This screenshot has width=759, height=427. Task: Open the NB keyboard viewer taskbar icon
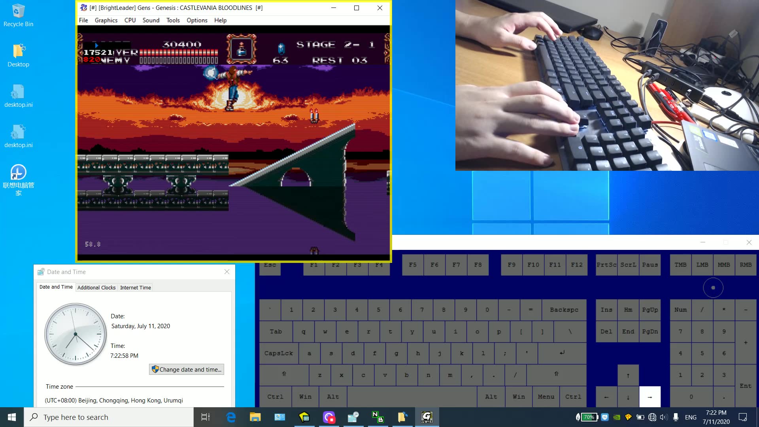pyautogui.click(x=378, y=417)
